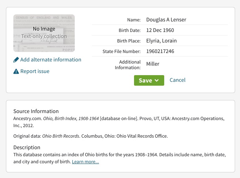Click the Text-only collection caption
Screen dimensions: 240x178
[x=44, y=36]
